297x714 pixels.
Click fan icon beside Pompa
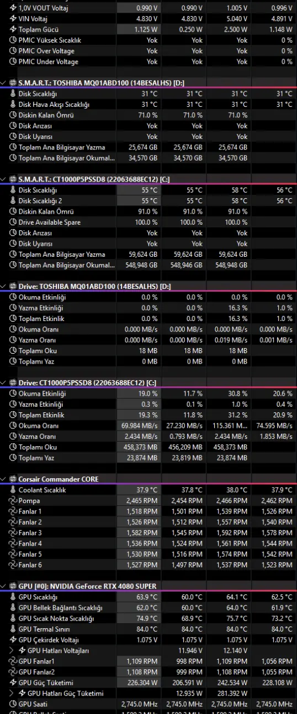point(14,500)
